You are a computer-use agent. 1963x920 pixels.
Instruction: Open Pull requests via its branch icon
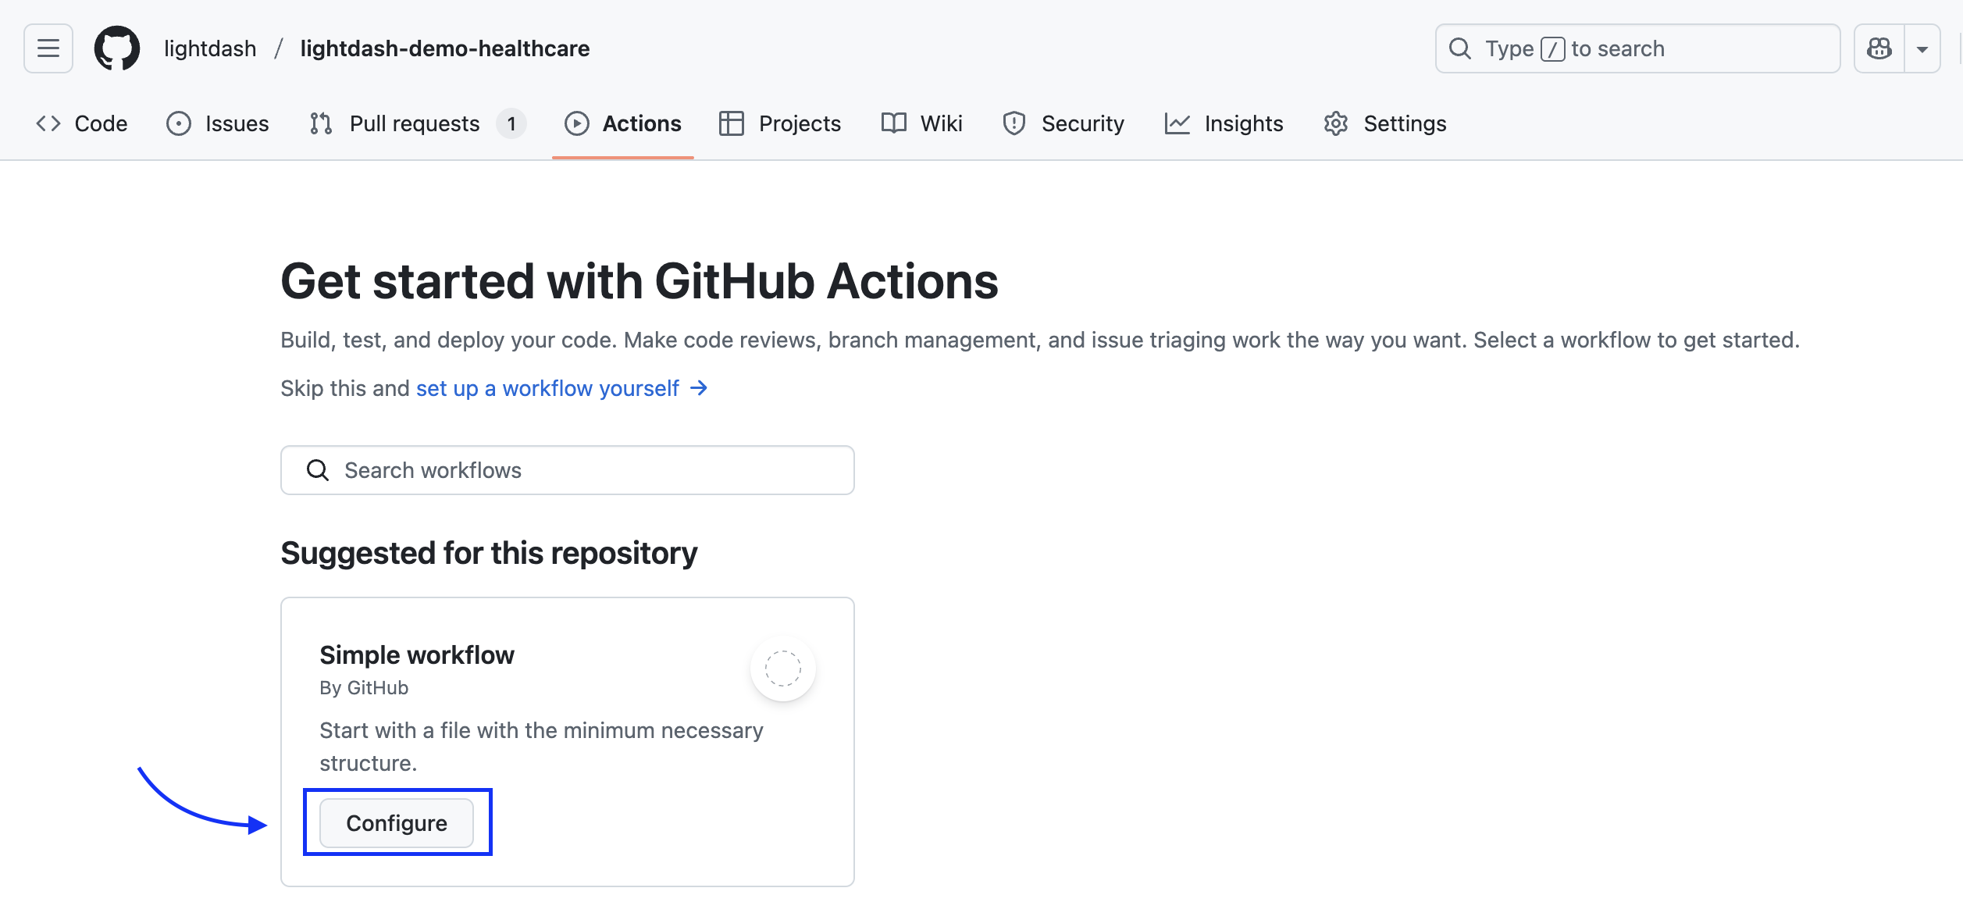(x=321, y=123)
